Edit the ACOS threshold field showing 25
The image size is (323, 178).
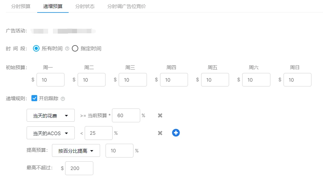98,133
